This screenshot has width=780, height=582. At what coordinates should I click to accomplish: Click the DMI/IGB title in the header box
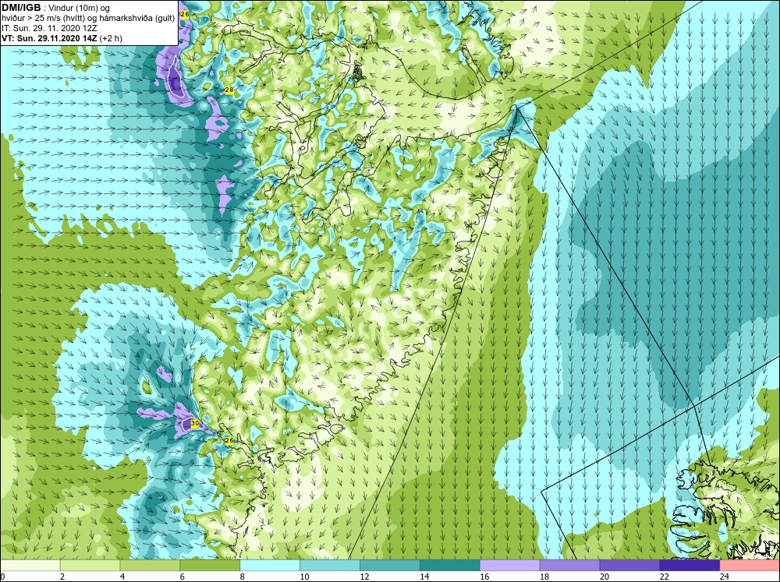[21, 8]
